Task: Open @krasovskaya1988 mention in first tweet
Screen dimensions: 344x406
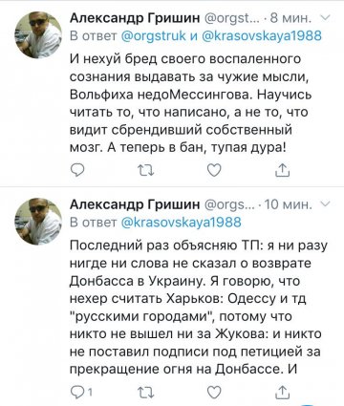Action: tap(262, 35)
